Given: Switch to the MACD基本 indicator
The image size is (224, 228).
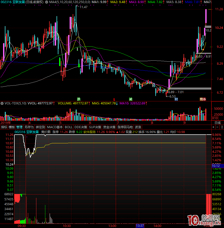Looking at the screenshot, I should (x=55, y=127).
